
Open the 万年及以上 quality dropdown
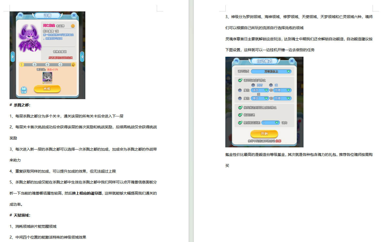(x=271, y=72)
